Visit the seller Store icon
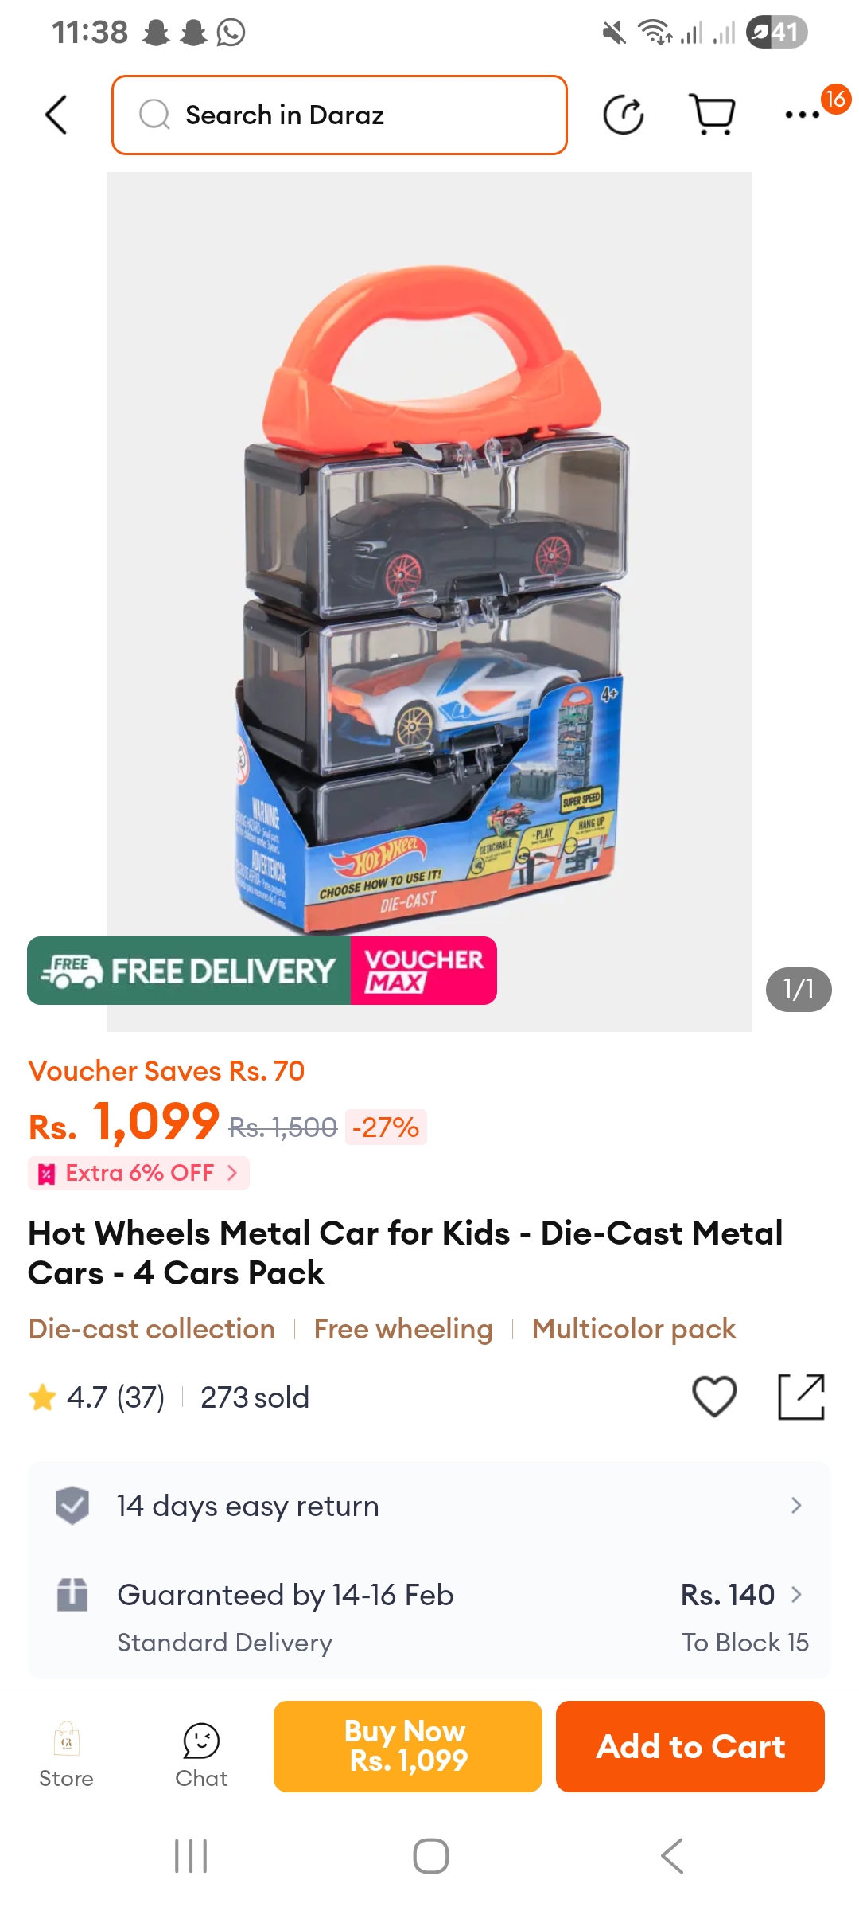Image resolution: width=859 pixels, height=1911 pixels. pos(66,1756)
